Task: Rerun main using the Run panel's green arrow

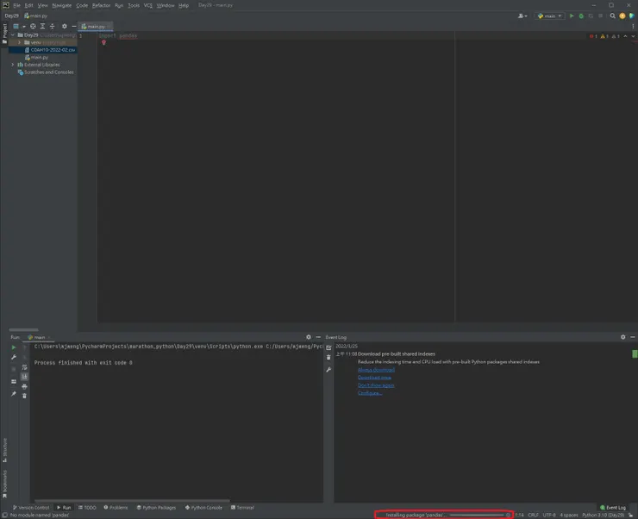Action: [14, 347]
